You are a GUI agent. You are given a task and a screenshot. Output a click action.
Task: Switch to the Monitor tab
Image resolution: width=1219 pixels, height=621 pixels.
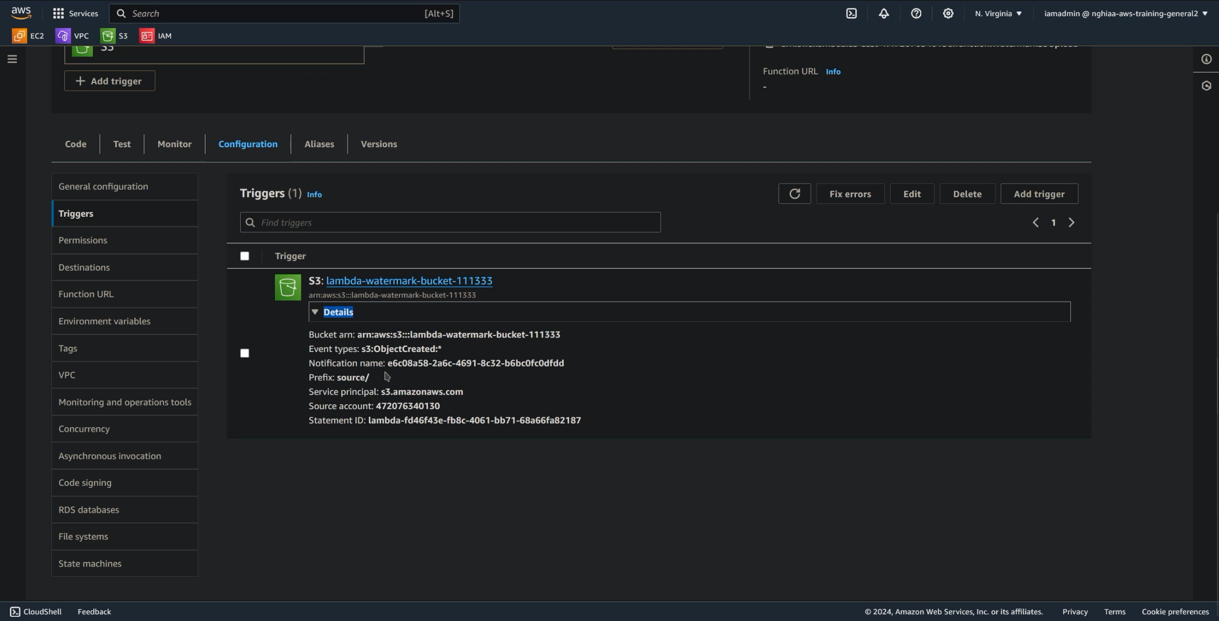(x=174, y=144)
